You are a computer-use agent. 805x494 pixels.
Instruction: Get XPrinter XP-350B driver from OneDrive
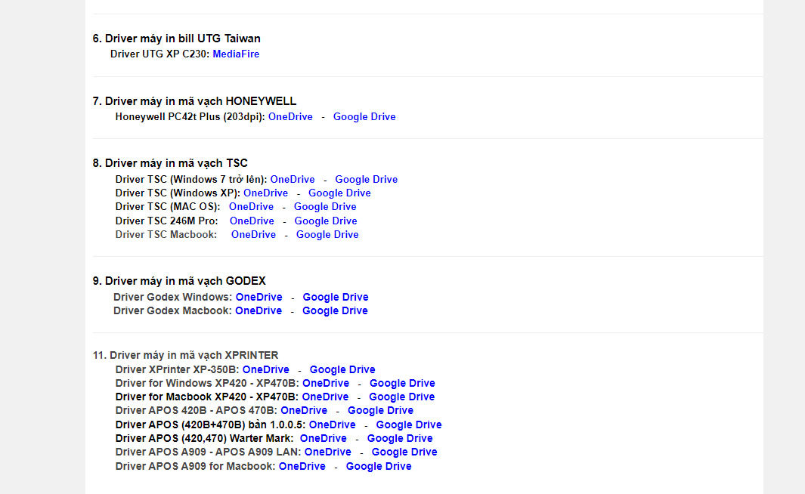click(265, 369)
